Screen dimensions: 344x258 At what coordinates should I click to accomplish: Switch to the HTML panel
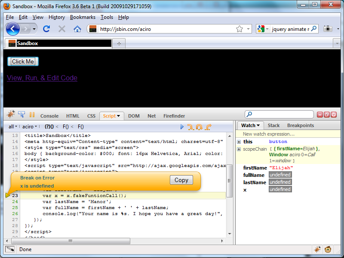(x=73, y=116)
